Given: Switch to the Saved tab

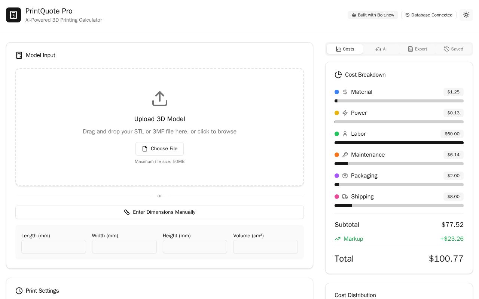Looking at the screenshot, I should [454, 49].
